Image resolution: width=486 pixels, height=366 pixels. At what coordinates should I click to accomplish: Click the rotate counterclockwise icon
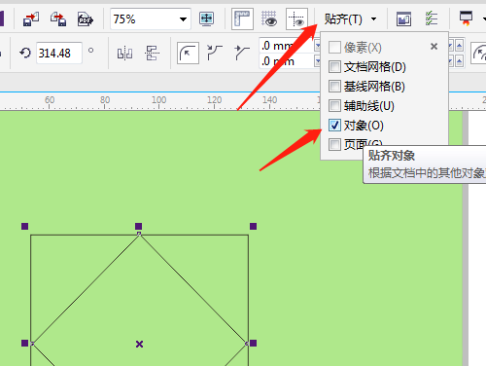[x=25, y=53]
